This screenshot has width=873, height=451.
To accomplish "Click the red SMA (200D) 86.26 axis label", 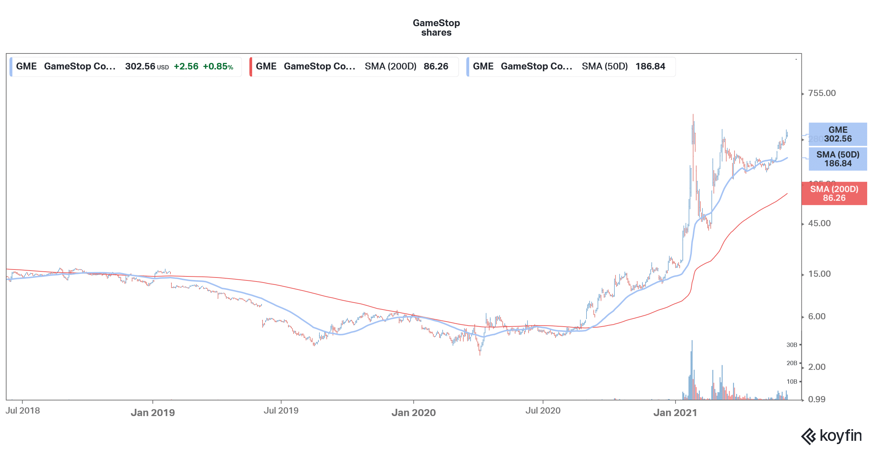I will point(834,193).
